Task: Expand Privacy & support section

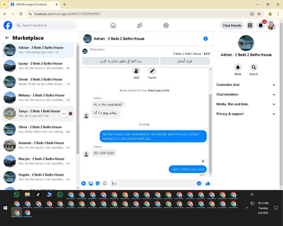Action: coord(246,114)
